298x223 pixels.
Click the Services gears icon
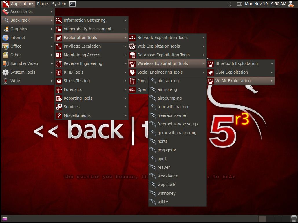[59, 107]
